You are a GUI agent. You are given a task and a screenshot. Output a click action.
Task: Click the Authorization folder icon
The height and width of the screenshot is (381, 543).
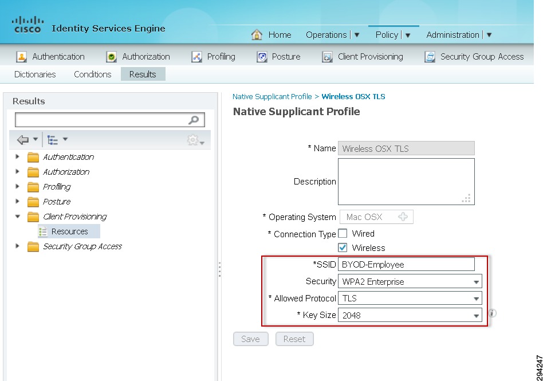[33, 172]
